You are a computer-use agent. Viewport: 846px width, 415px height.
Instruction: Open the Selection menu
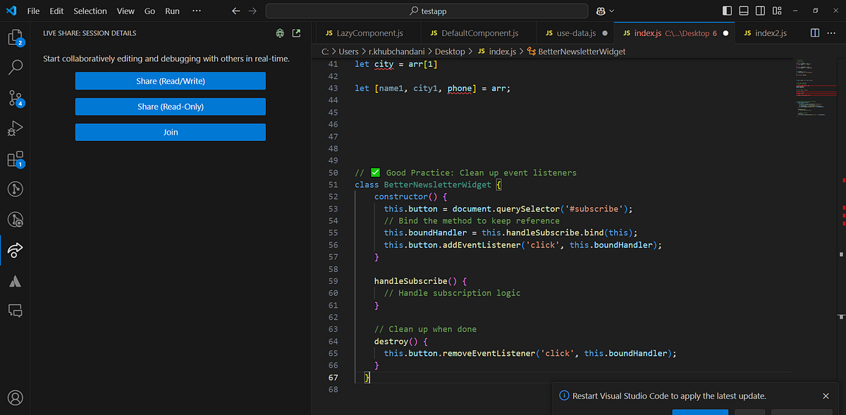point(90,11)
